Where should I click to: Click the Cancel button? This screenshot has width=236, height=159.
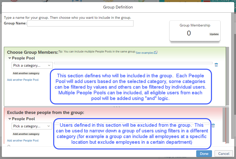pyautogui.click(x=224, y=154)
